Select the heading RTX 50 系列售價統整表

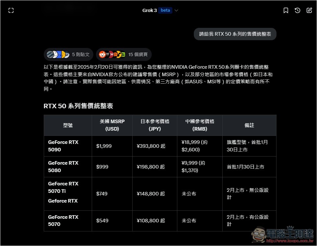click(78, 106)
